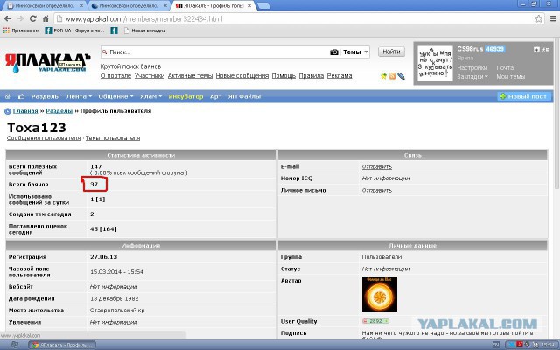Expand the Общение menu

(115, 96)
